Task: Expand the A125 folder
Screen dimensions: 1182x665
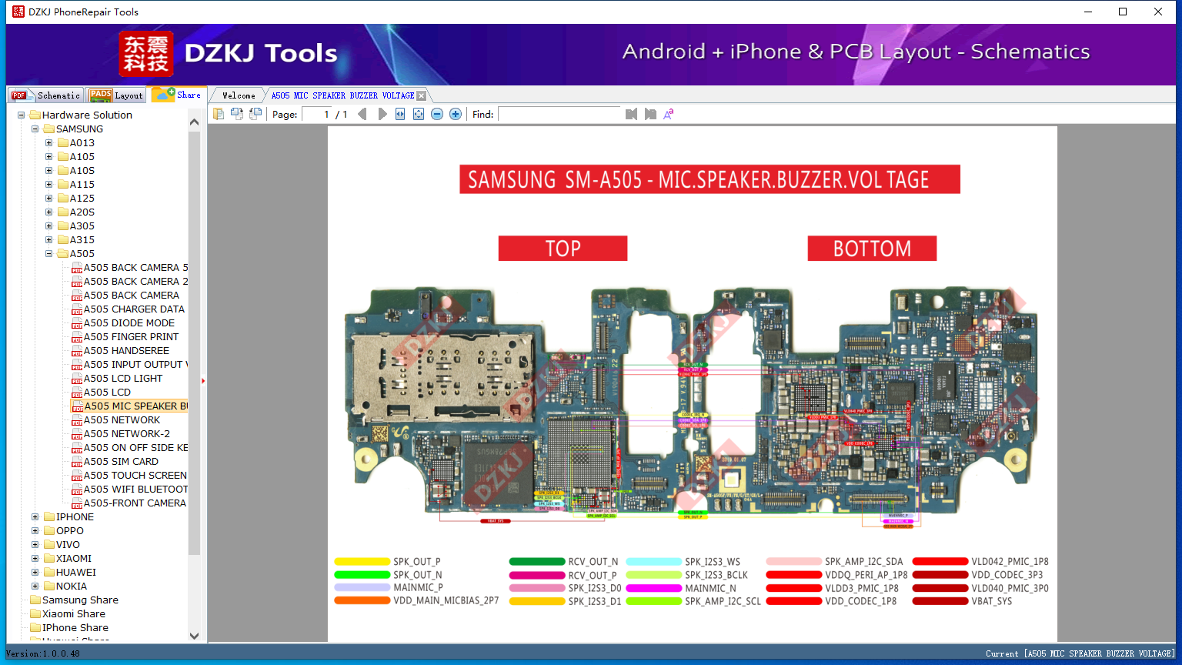Action: pos(49,199)
